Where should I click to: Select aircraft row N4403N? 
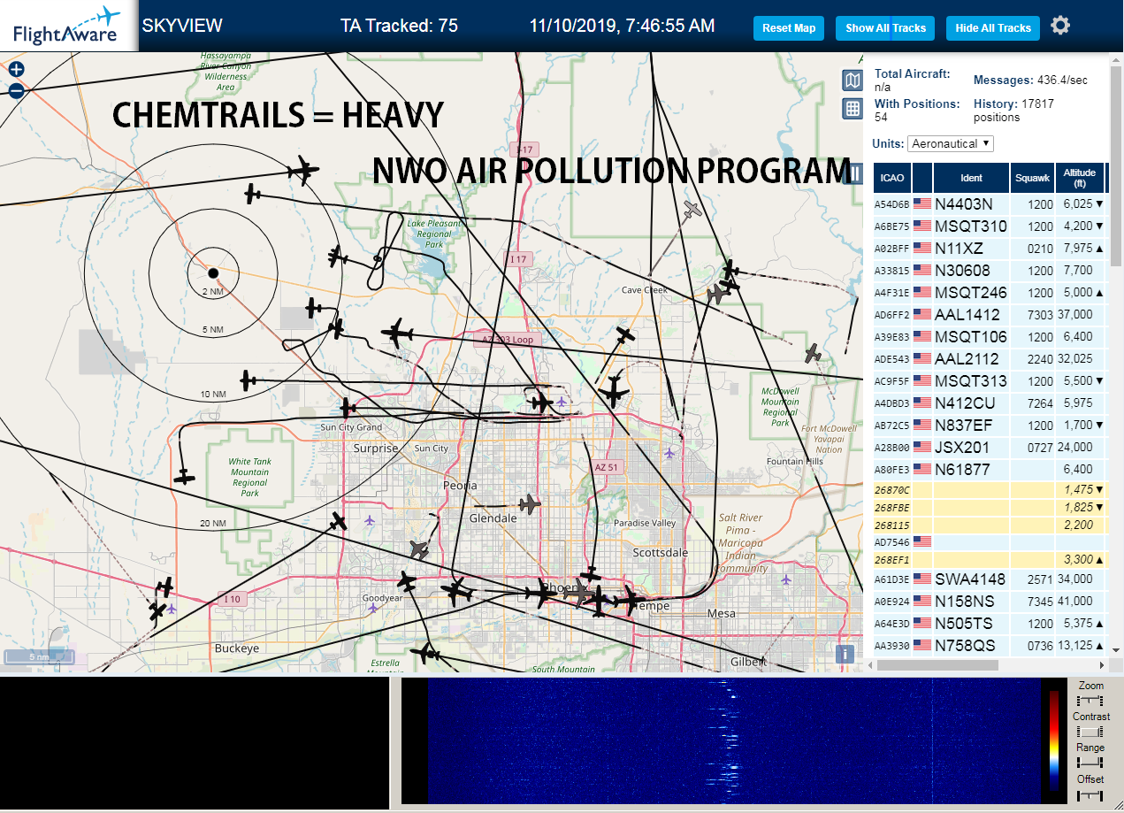(x=990, y=203)
